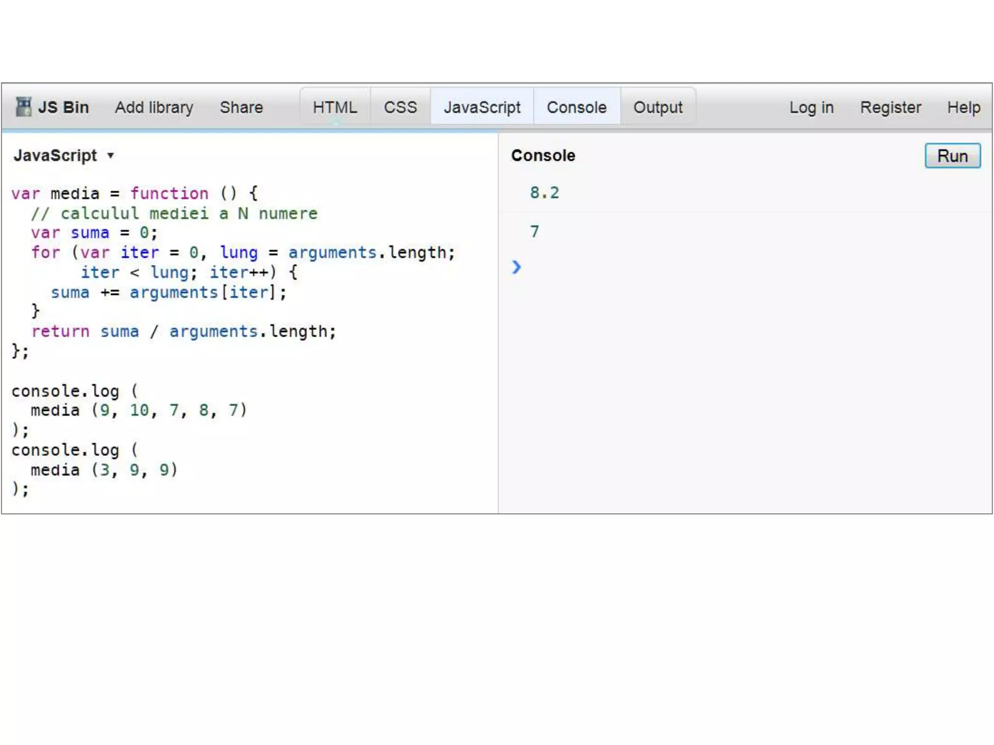Toggle the JavaScript panel tab

tap(482, 107)
